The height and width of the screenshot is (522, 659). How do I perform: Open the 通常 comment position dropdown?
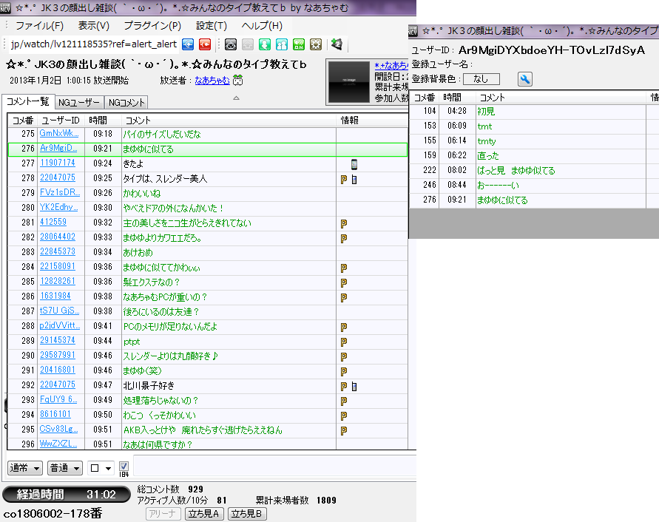[x=25, y=468]
